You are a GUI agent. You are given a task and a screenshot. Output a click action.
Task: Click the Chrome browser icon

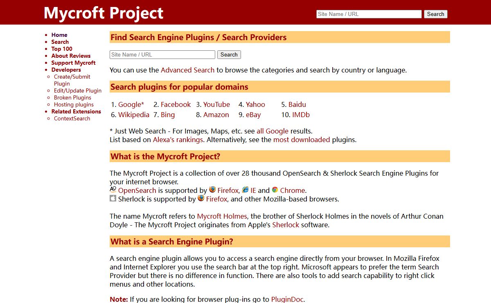click(275, 190)
